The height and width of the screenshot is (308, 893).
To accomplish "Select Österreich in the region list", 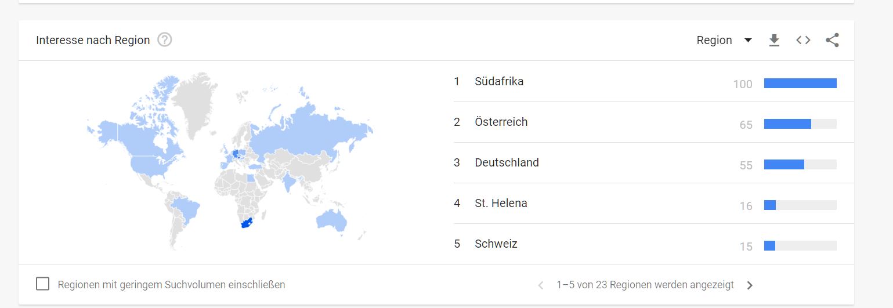I will tap(501, 122).
